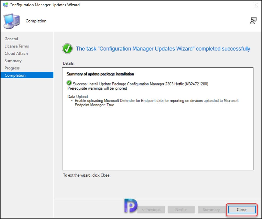Click the feedback person icon
Image resolution: width=262 pixels, height=219 pixels.
pyautogui.click(x=253, y=21)
